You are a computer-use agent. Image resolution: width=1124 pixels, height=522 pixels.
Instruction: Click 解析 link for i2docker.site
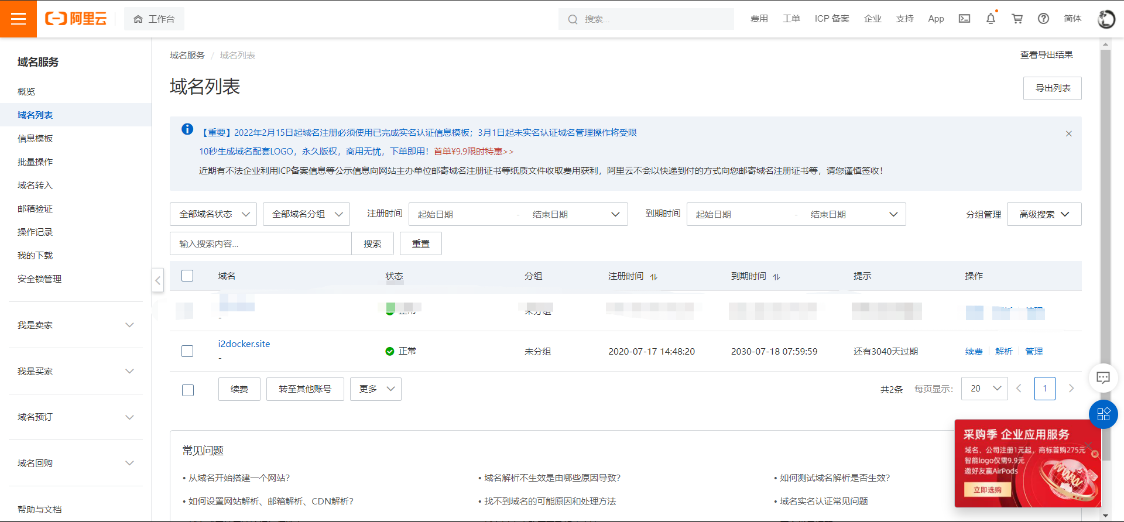(1004, 351)
